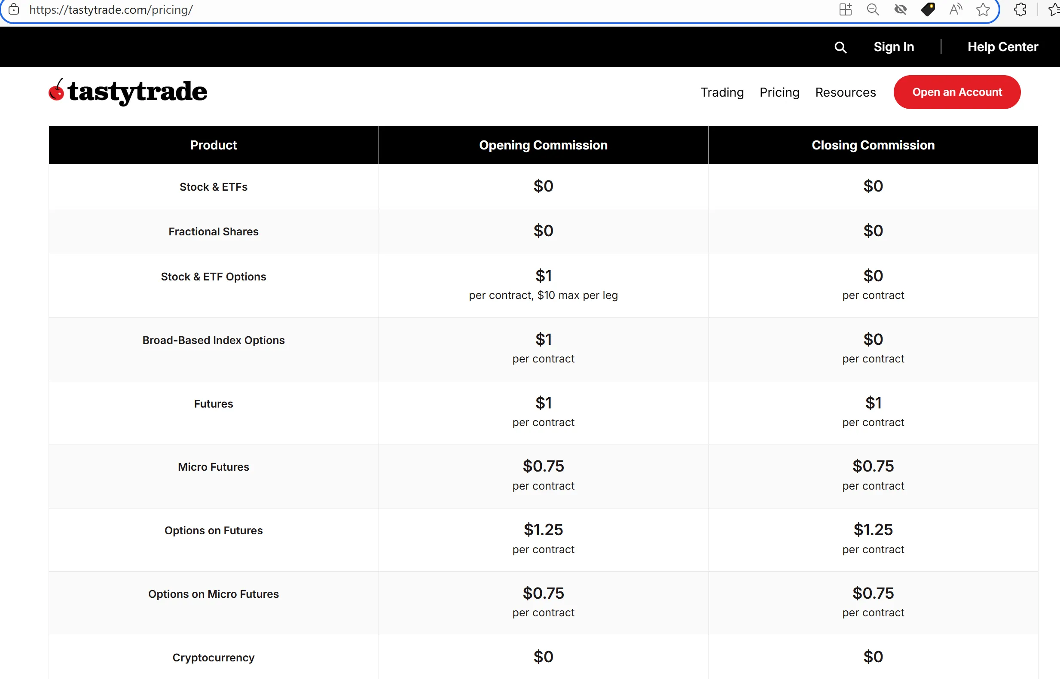Click the Stock & ETFs row label
Viewport: 1060px width, 679px height.
click(214, 187)
